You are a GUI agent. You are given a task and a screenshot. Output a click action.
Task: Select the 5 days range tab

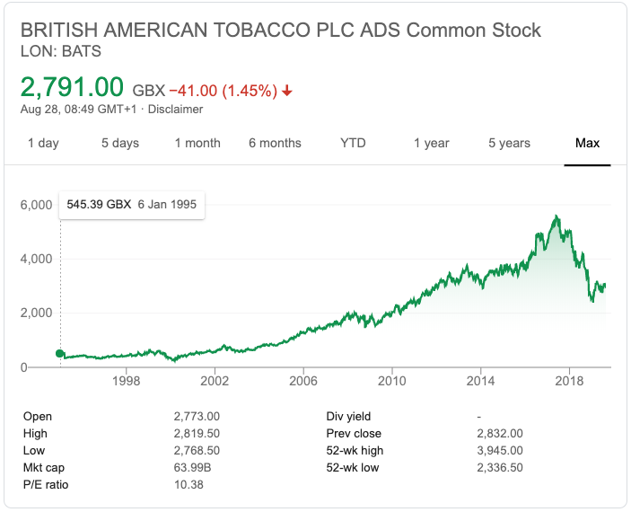(120, 143)
